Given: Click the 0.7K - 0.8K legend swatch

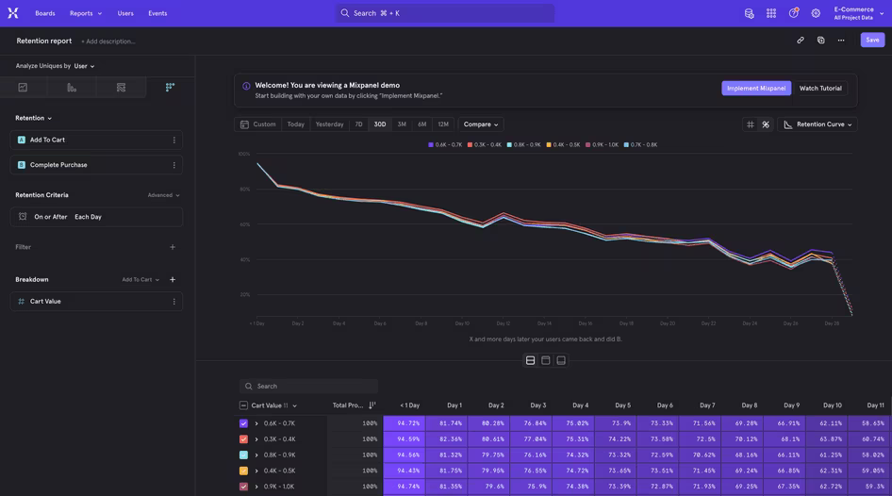Looking at the screenshot, I should pyautogui.click(x=626, y=145).
